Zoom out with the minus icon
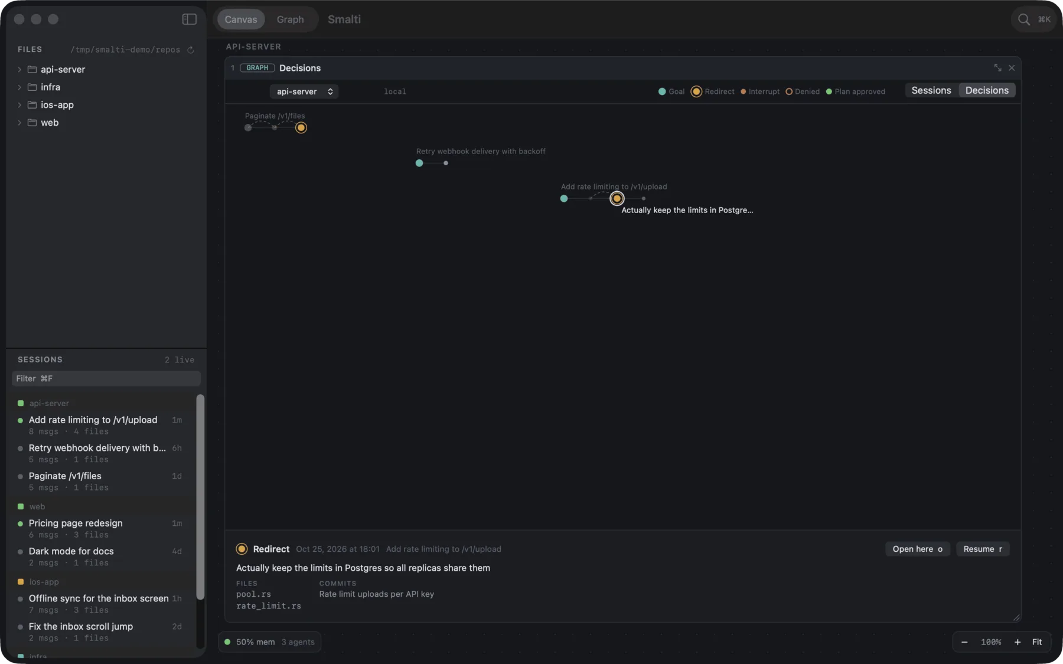The width and height of the screenshot is (1063, 664). [964, 642]
